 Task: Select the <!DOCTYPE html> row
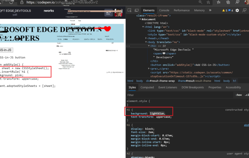click(156, 23)
